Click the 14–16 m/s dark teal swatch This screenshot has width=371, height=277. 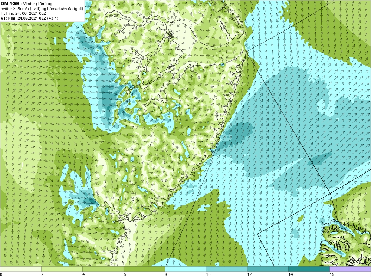(x=309, y=269)
